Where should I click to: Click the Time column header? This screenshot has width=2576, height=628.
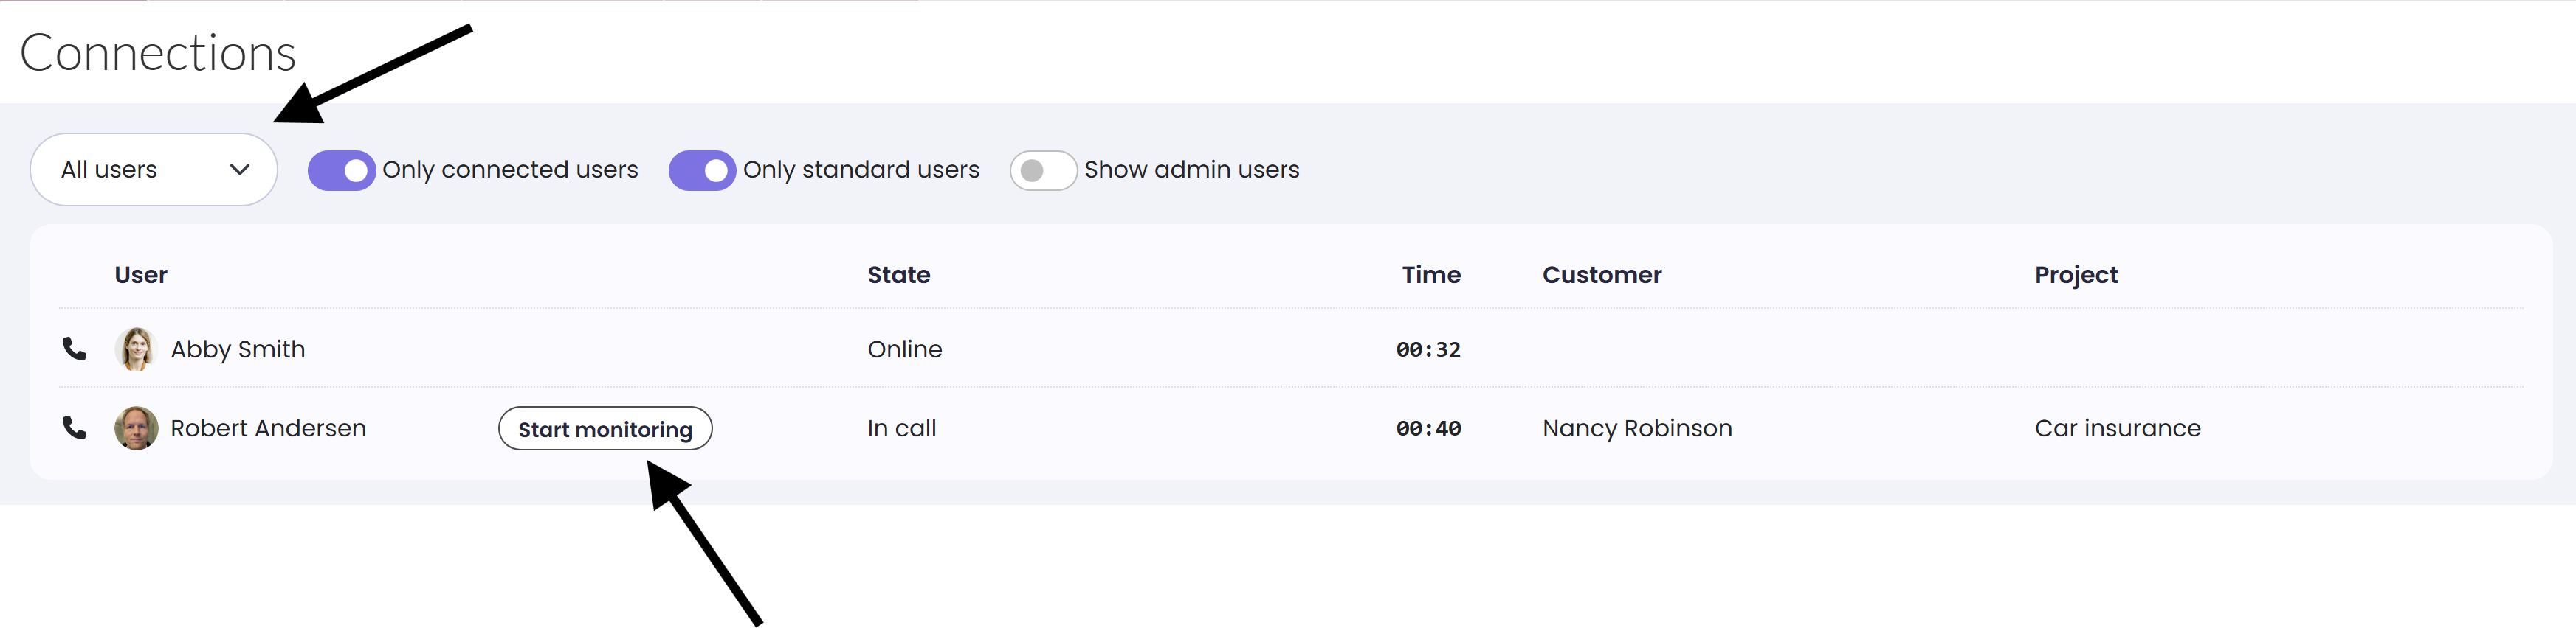tap(1430, 274)
